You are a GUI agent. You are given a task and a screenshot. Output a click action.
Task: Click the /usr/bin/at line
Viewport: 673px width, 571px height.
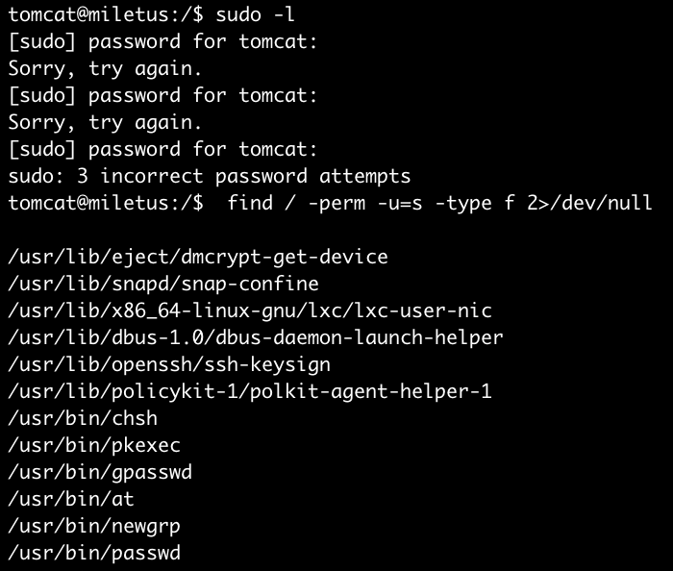(x=70, y=499)
